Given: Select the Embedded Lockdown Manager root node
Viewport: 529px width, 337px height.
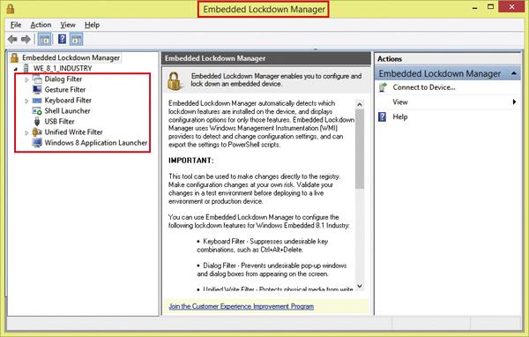Looking at the screenshot, I should tap(71, 57).
